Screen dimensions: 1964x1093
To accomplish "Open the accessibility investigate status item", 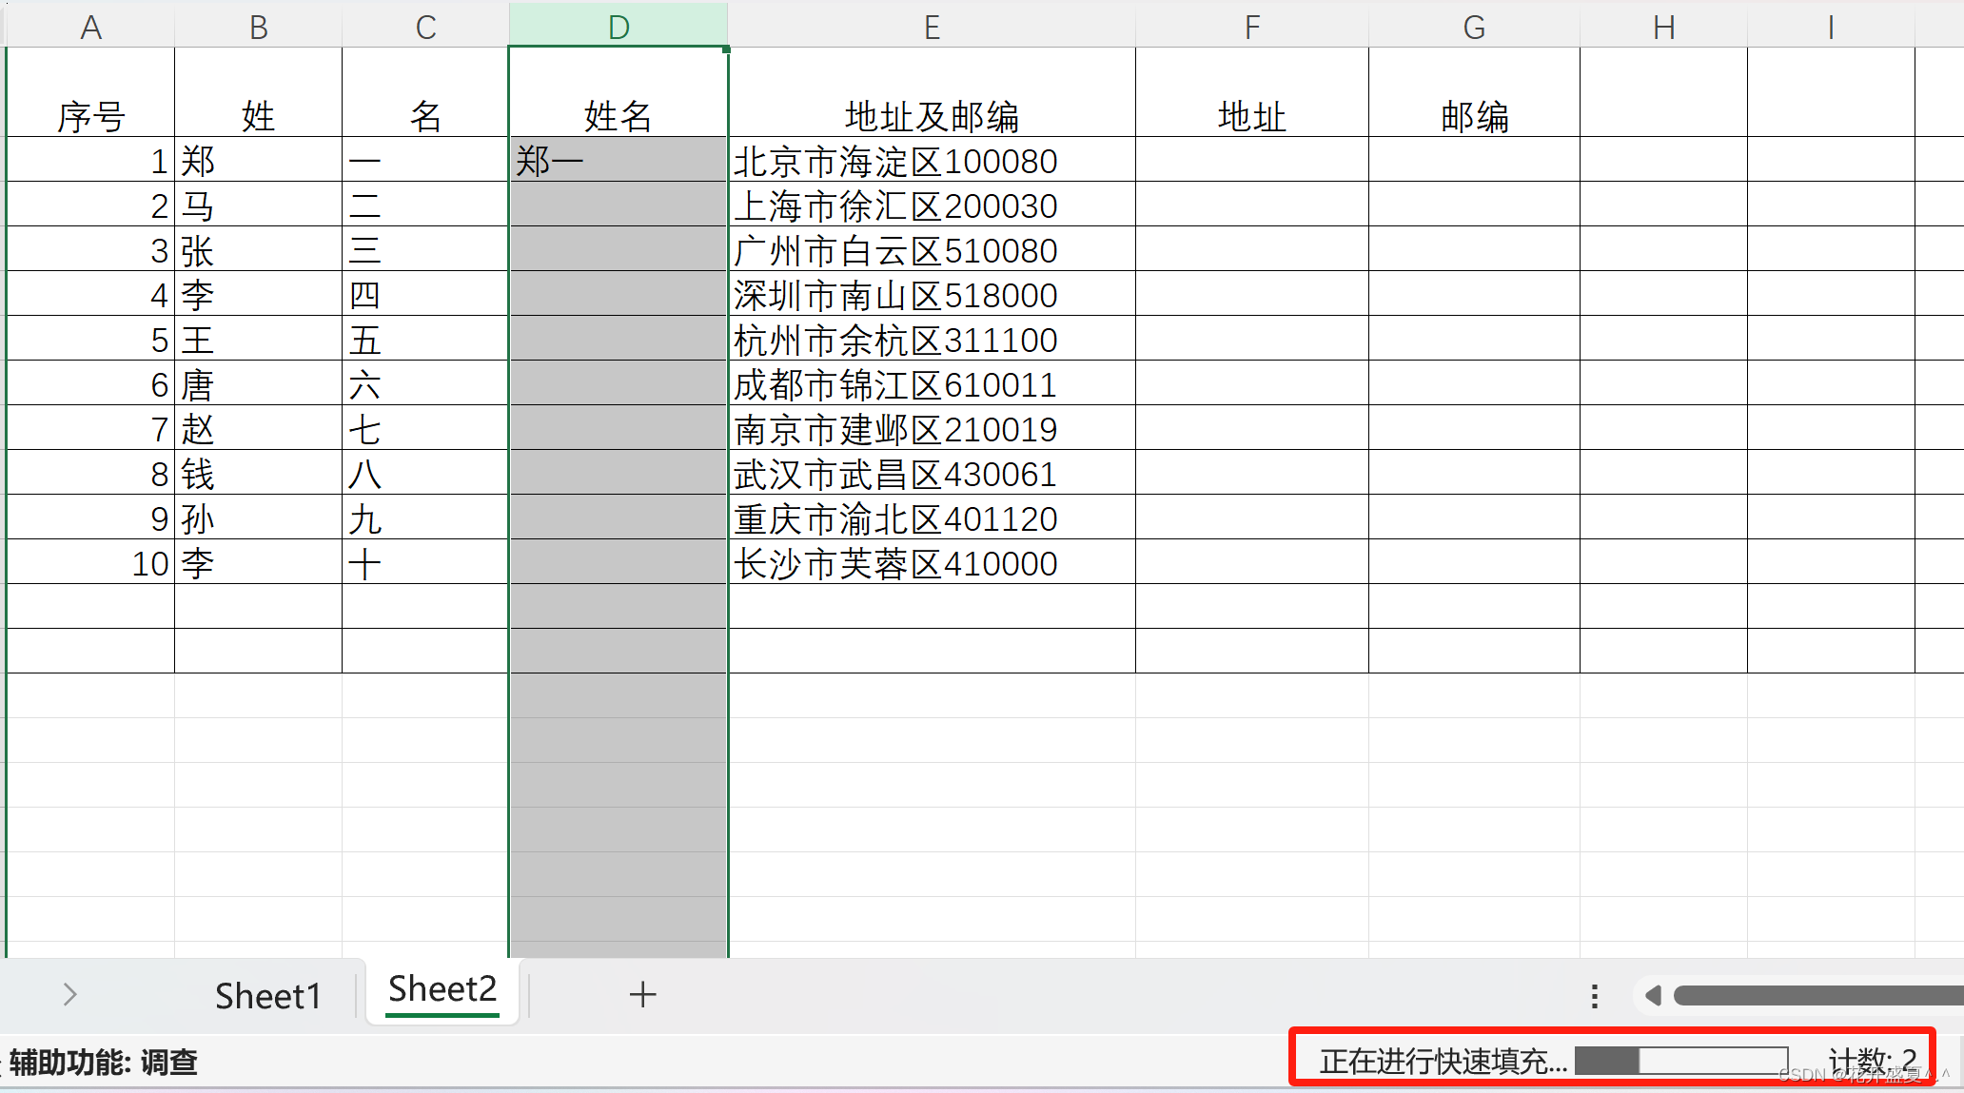I will (103, 1062).
